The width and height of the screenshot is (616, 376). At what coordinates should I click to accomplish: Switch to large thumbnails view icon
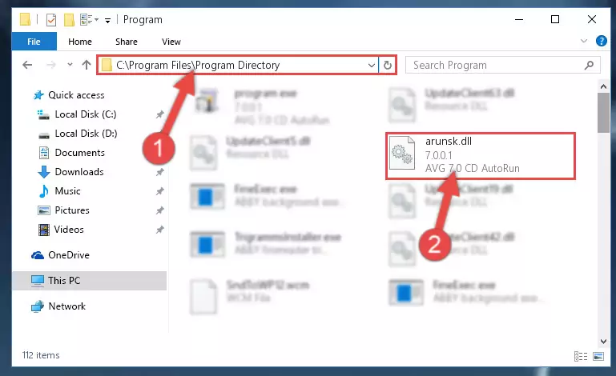click(x=598, y=356)
